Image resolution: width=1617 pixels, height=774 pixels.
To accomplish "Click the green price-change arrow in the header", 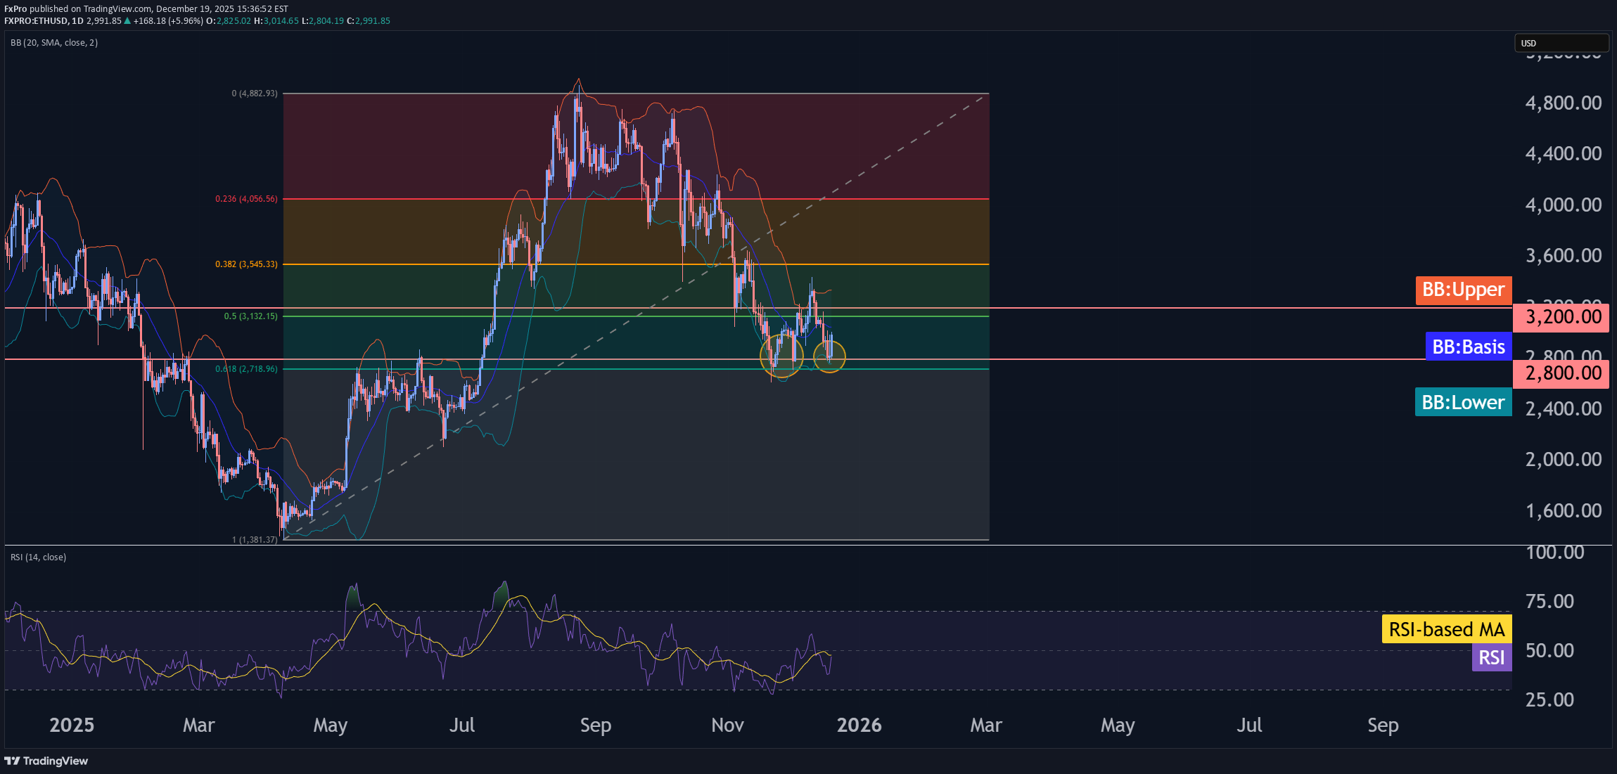I will tap(127, 21).
